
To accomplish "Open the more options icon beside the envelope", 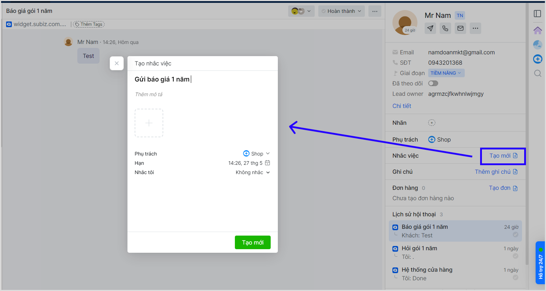I will click(x=475, y=28).
